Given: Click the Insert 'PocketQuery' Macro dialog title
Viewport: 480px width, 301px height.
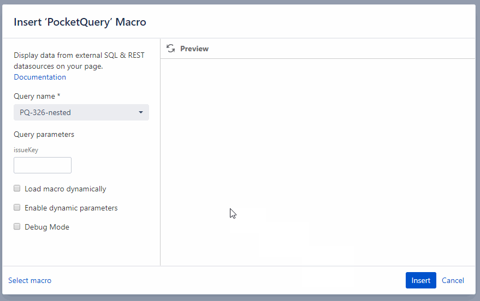Looking at the screenshot, I should tap(80, 22).
